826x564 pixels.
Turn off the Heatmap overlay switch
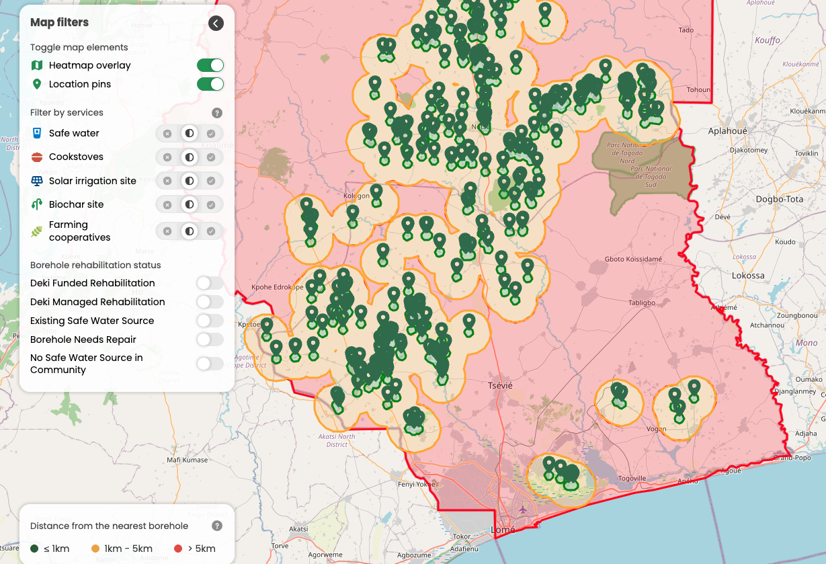click(210, 65)
